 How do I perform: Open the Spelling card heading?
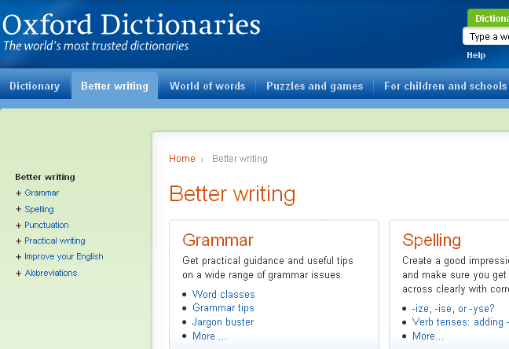click(x=431, y=241)
